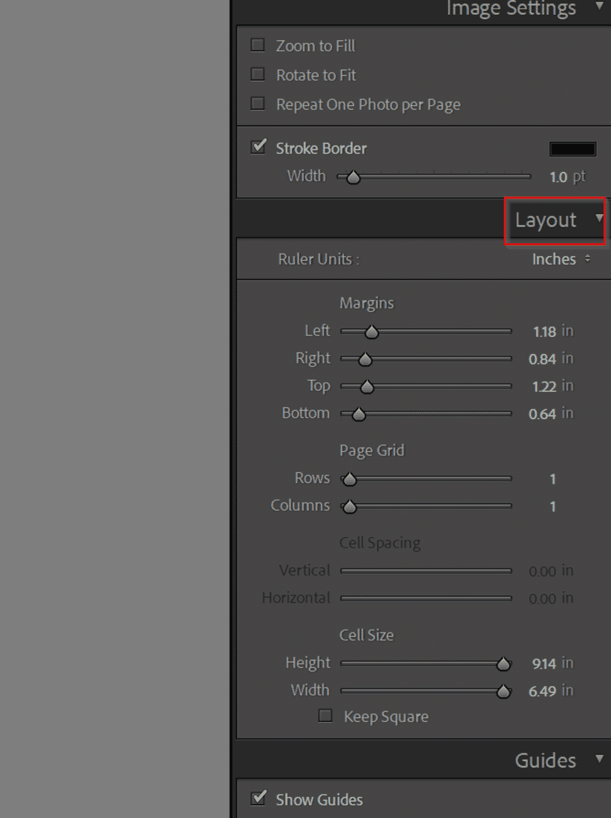Click the Rows slider handle
611x818 pixels.
[349, 480]
